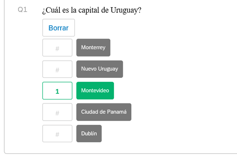Focus the rank field beside Ciudad de Panamá
Viewport: 237px width, 156px height.
[57, 112]
